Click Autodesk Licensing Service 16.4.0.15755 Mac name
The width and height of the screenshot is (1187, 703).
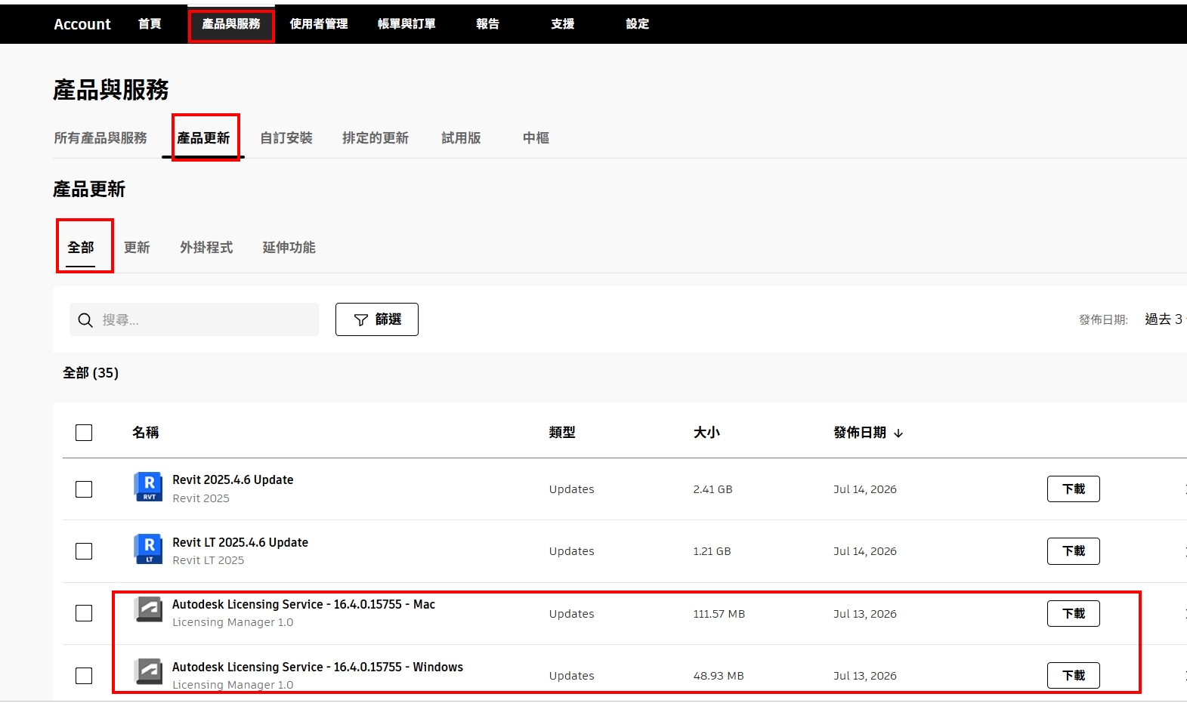[304, 605]
